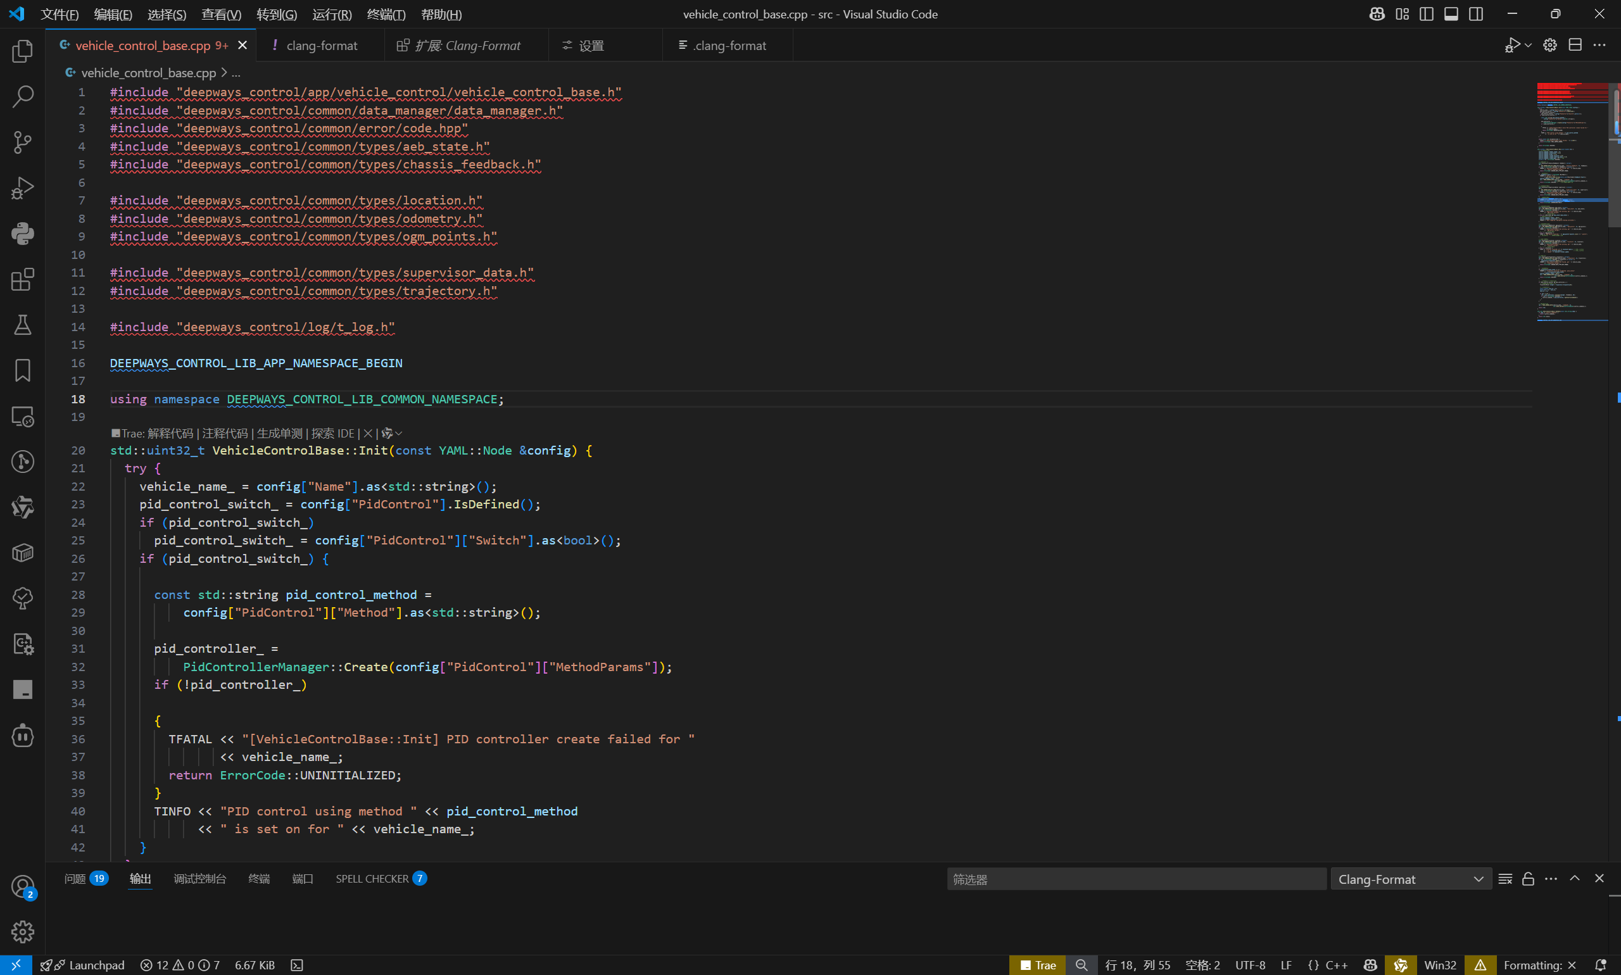Maximize panel with the chevron up
The height and width of the screenshot is (975, 1621).
[1574, 878]
